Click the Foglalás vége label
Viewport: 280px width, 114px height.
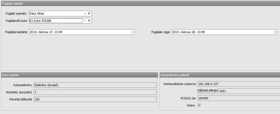click(x=160, y=32)
